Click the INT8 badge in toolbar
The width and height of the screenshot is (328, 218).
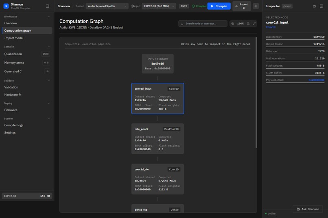tap(184, 6)
